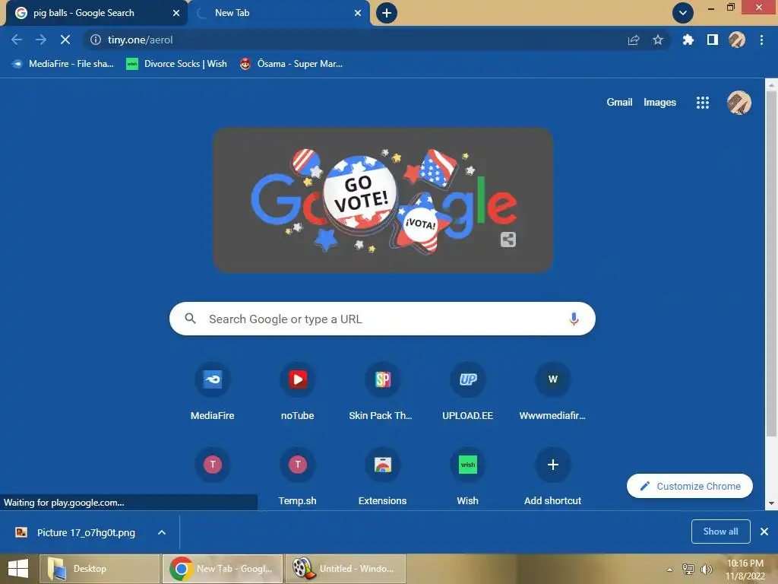This screenshot has height=584, width=778.
Task: Open the Skin Pack Theme shortcut
Action: point(383,392)
